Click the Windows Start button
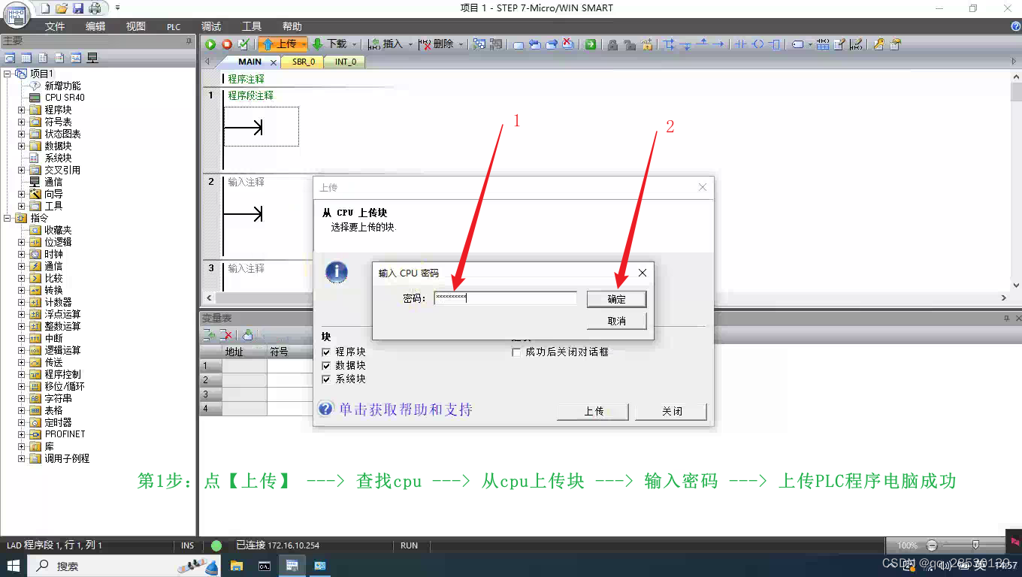 (14, 566)
